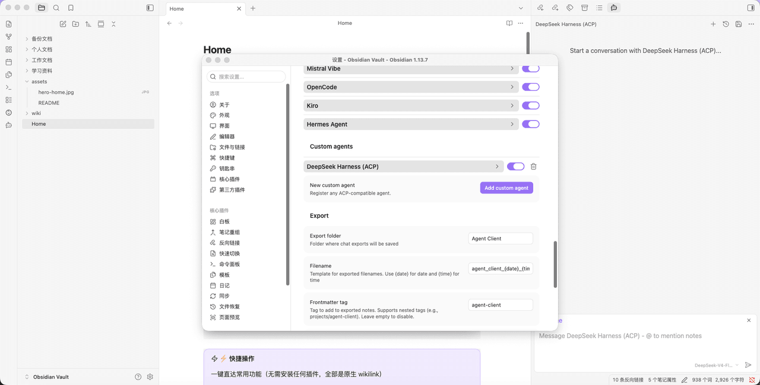Viewport: 760px width, 385px height.
Task: Expand the OpenCode agent settings row
Action: click(x=410, y=87)
